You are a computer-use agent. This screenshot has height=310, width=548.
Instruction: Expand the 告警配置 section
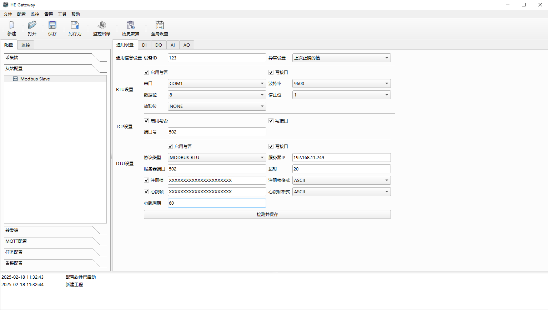tap(55, 263)
